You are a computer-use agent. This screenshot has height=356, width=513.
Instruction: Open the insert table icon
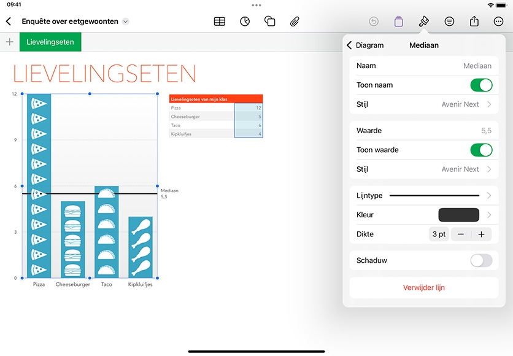[220, 21]
